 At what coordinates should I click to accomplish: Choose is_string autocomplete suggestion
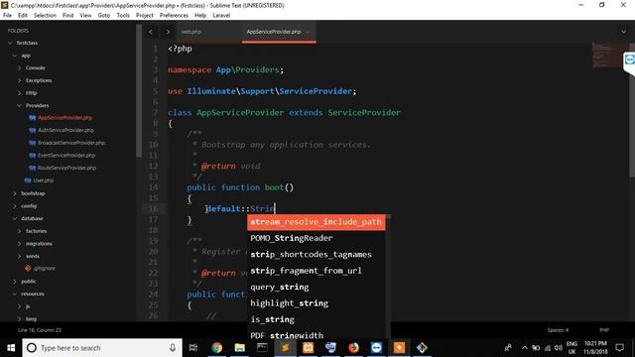click(x=316, y=319)
